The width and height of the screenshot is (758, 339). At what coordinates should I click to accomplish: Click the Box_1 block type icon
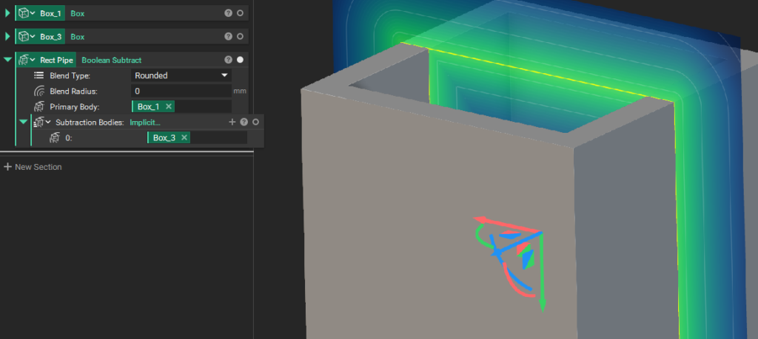22,13
